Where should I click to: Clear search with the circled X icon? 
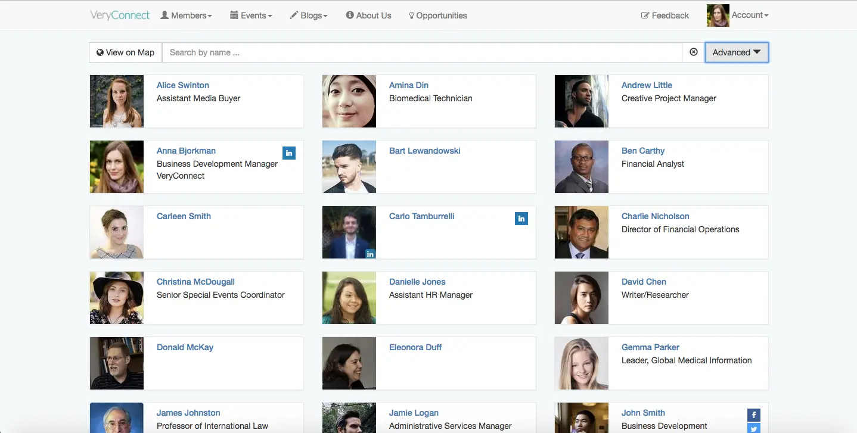click(694, 52)
